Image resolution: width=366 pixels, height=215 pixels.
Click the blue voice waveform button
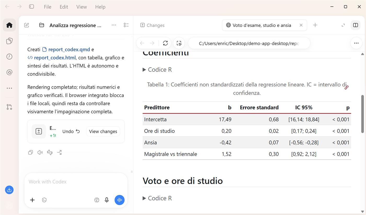(x=119, y=200)
